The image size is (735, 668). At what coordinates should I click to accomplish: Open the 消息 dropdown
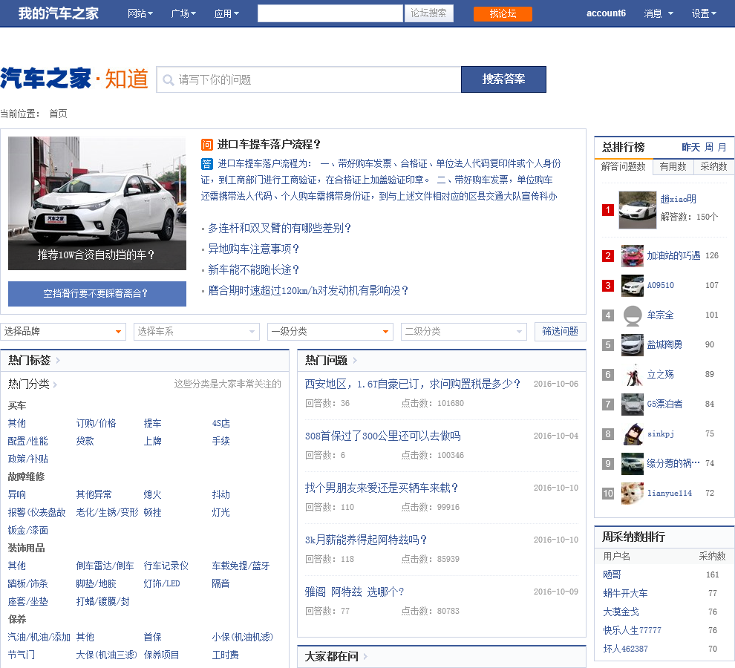(x=659, y=13)
